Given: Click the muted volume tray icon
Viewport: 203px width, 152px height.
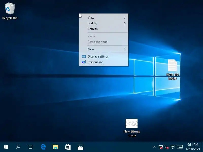Looking at the screenshot, I should click(x=167, y=147).
